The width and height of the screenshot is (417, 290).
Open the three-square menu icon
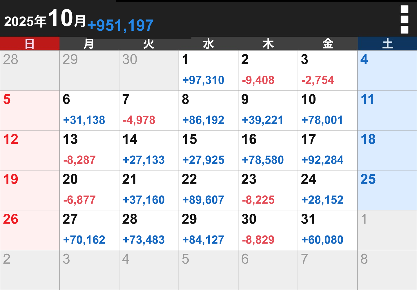pyautogui.click(x=404, y=19)
